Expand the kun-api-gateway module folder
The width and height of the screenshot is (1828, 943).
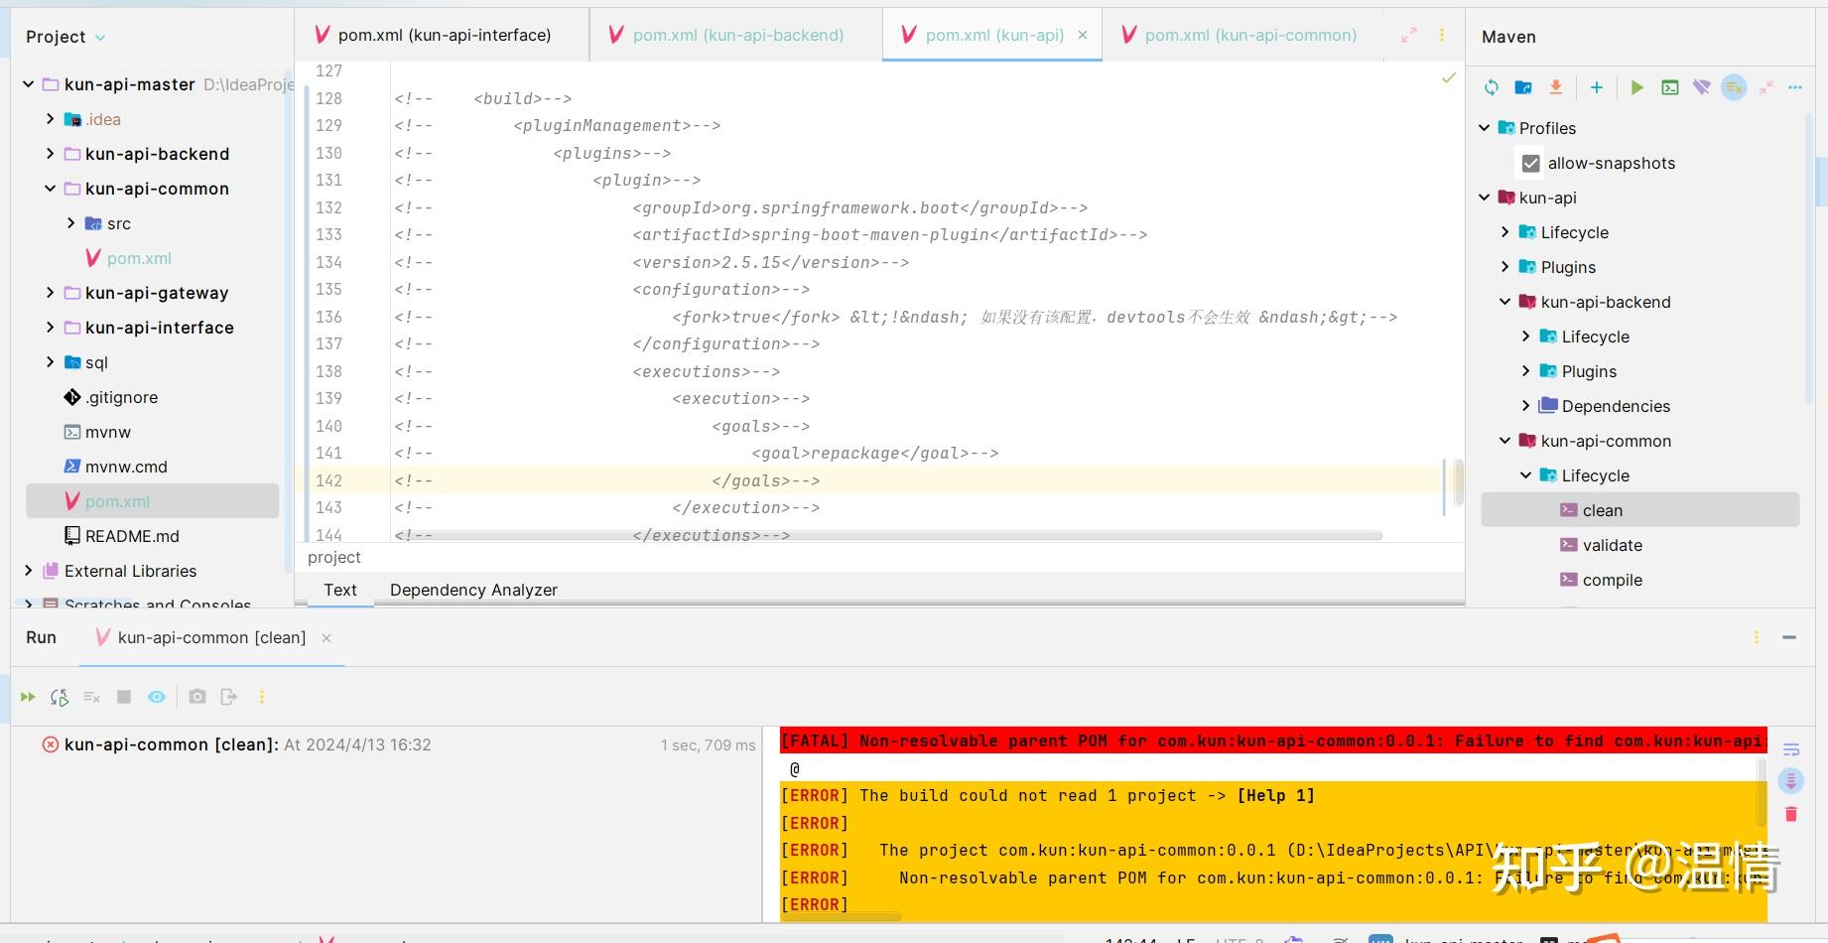[51, 292]
